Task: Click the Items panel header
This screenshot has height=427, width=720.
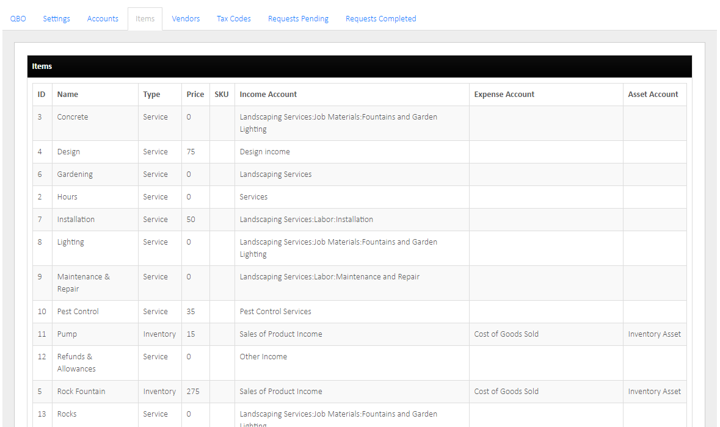Action: pos(360,66)
